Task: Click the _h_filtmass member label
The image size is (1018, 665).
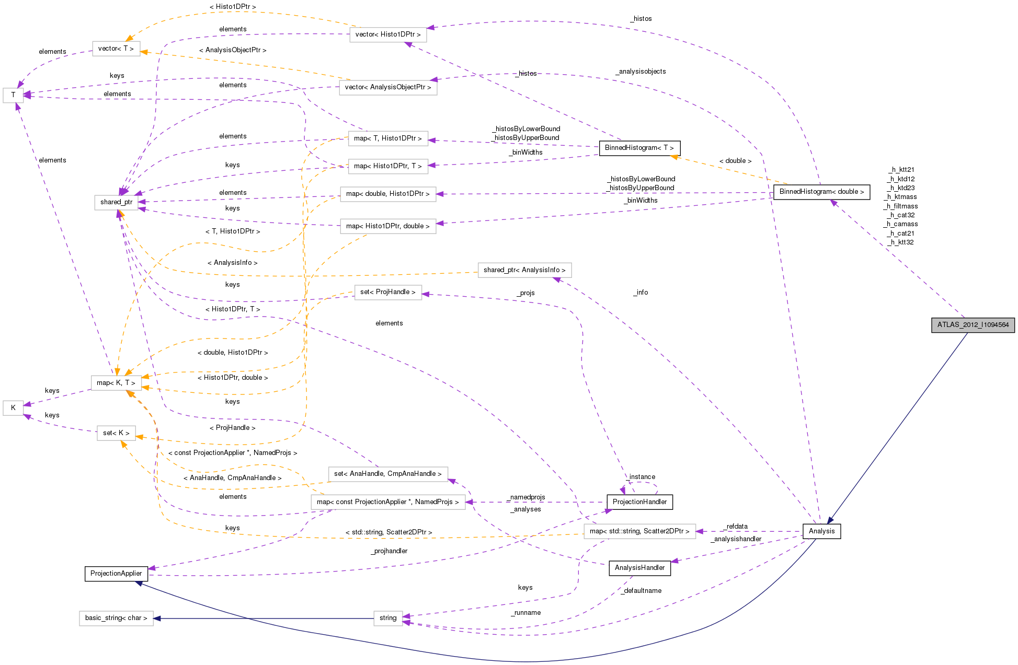Action: [x=901, y=206]
